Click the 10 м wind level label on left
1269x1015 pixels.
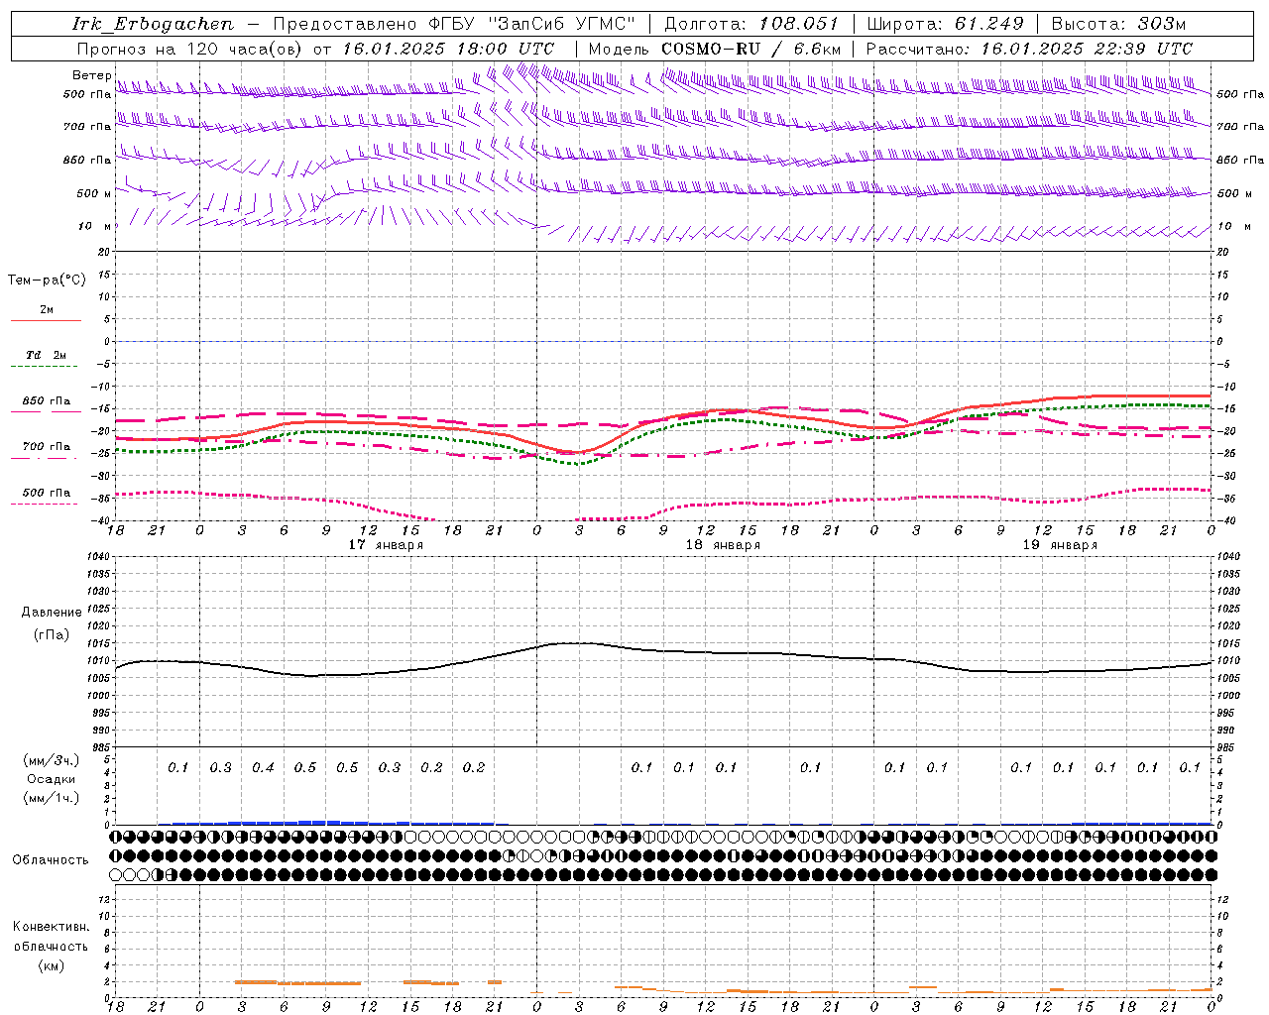point(95,227)
